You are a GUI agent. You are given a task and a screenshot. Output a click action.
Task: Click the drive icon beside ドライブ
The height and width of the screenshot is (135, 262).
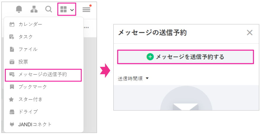[12, 112]
